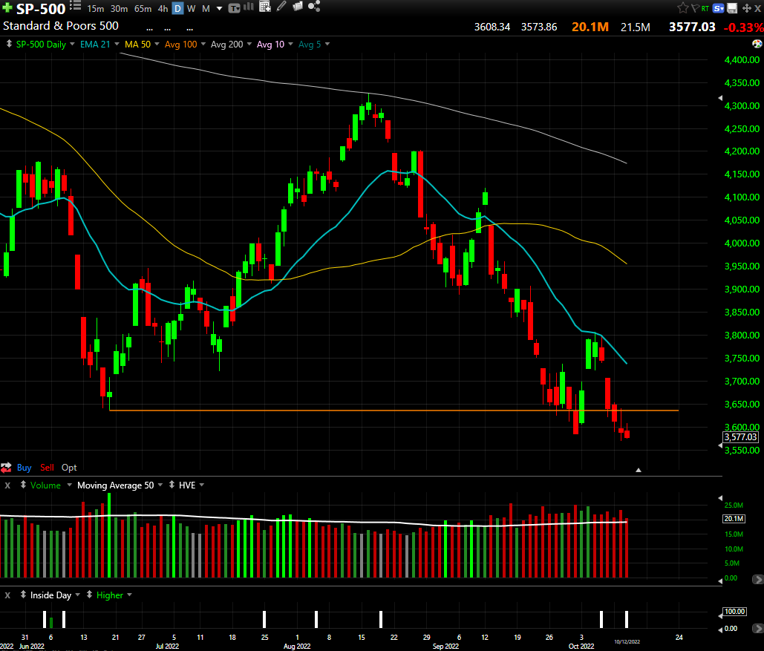Click the floppy disk save icon

732,8
